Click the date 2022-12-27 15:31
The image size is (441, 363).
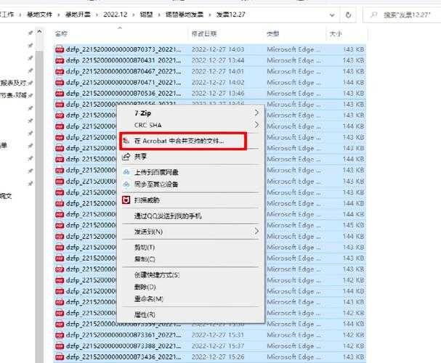click(218, 335)
